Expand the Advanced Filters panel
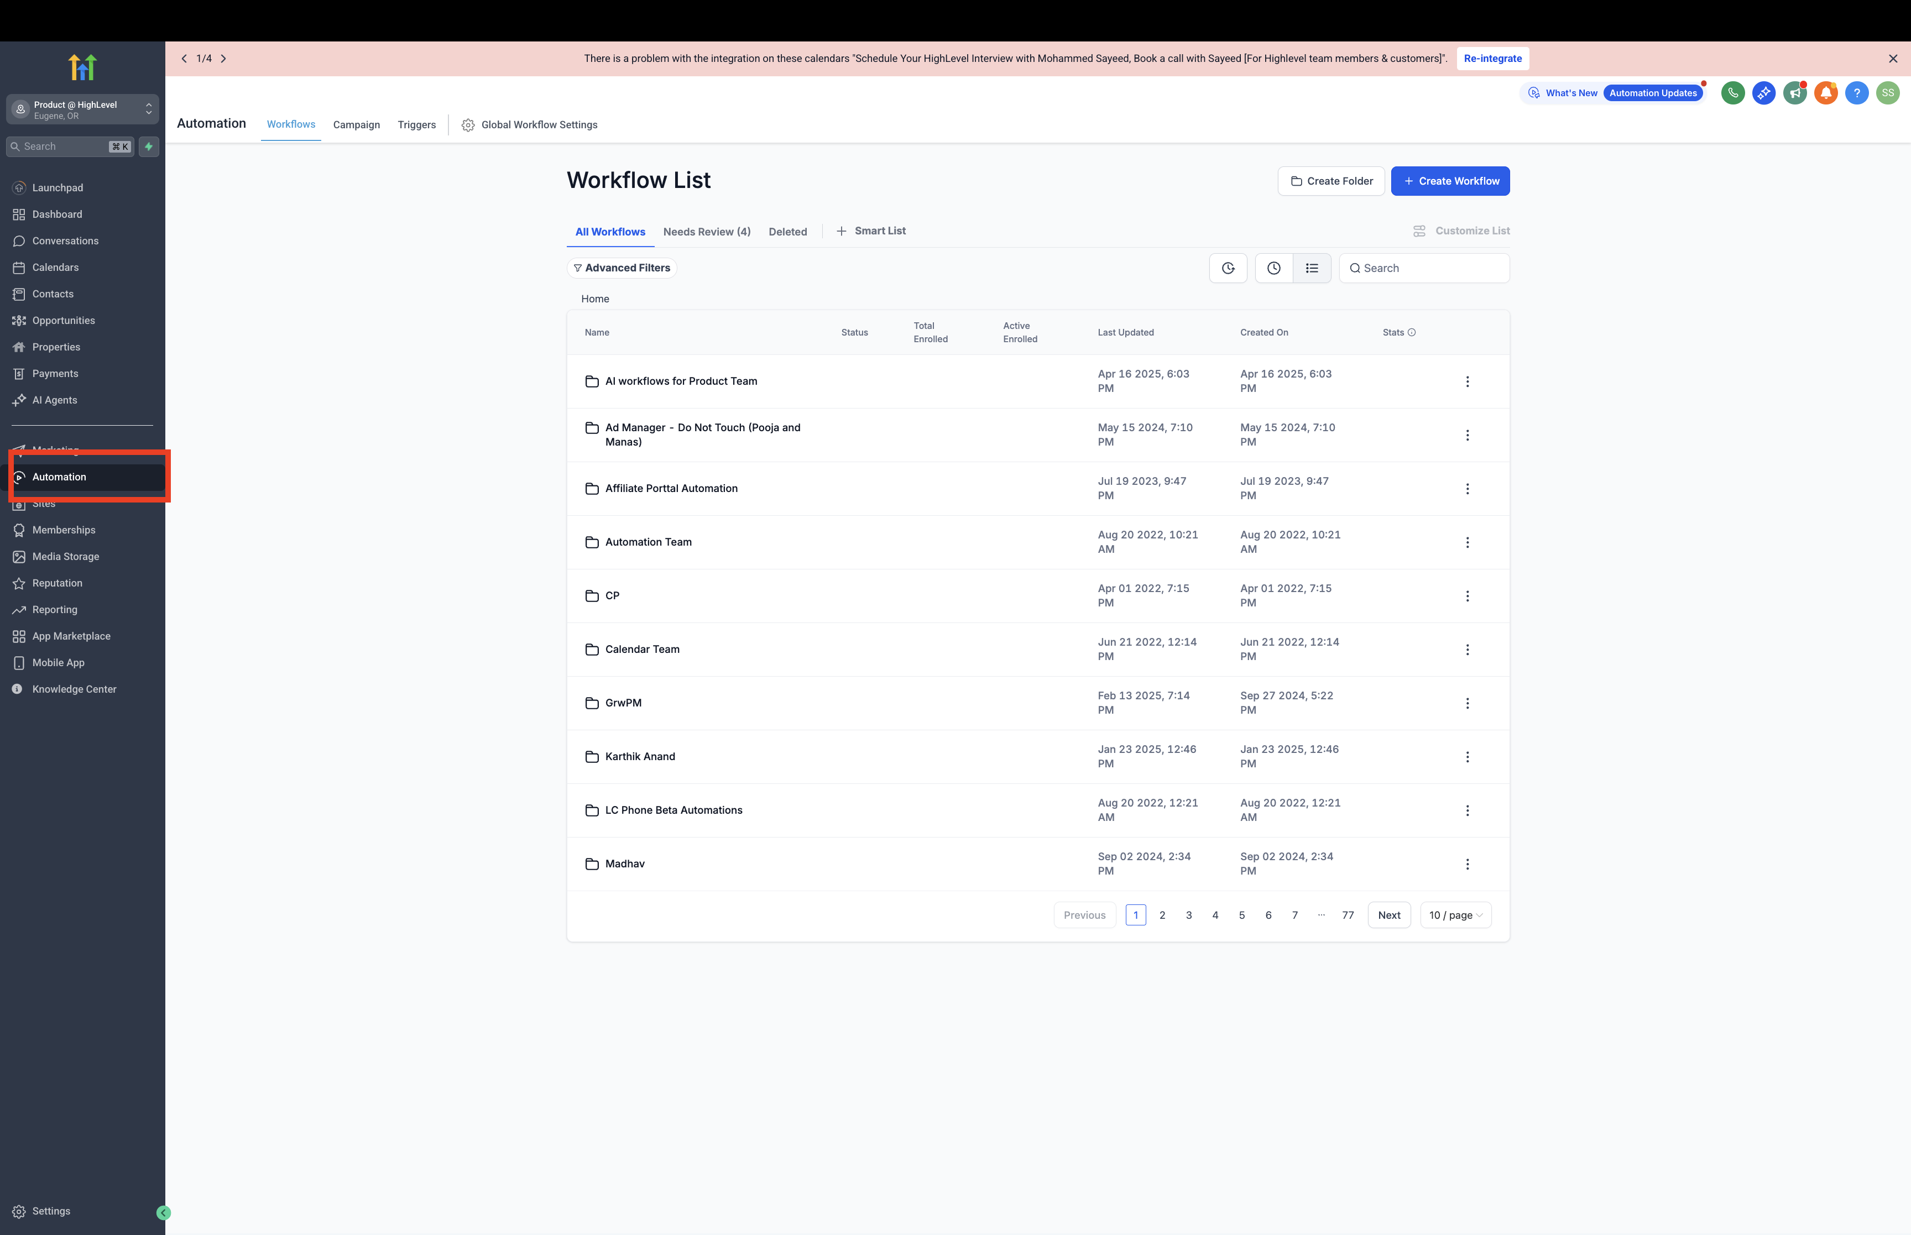This screenshot has width=1911, height=1235. pos(622,268)
